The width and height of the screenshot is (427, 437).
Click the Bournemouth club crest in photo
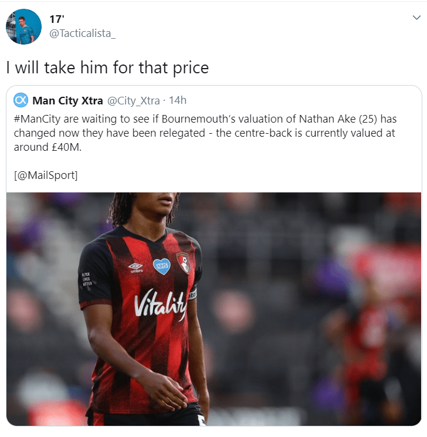[183, 263]
